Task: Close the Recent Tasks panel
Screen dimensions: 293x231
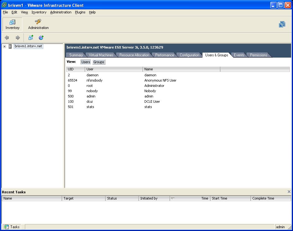Action: pyautogui.click(x=289, y=191)
